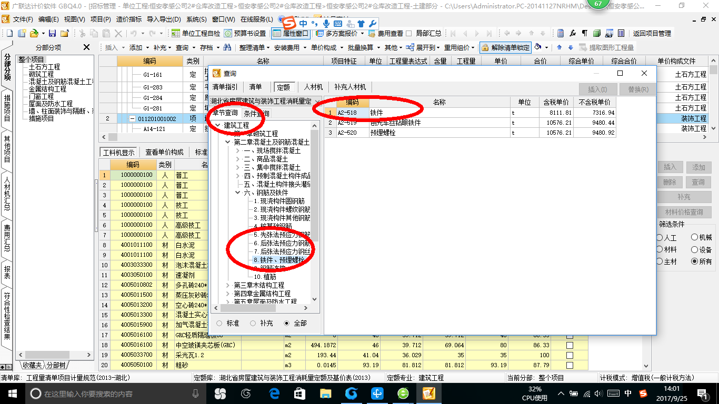
Task: Select the 全部 radio in query dialog
Action: [287, 323]
